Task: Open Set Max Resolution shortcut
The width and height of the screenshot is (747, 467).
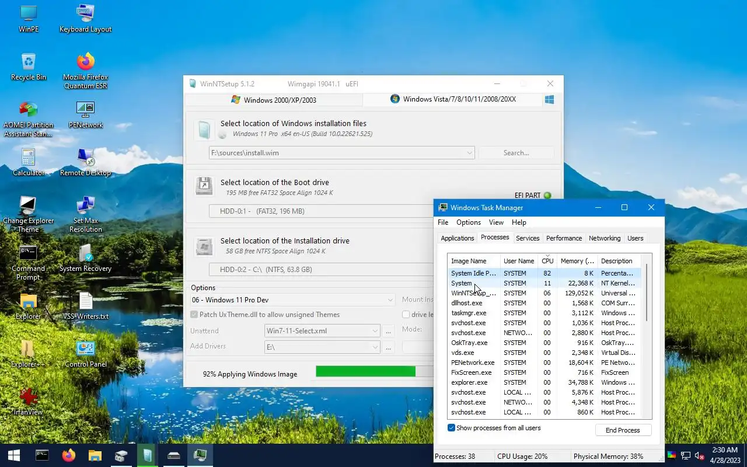Action: [x=85, y=214]
